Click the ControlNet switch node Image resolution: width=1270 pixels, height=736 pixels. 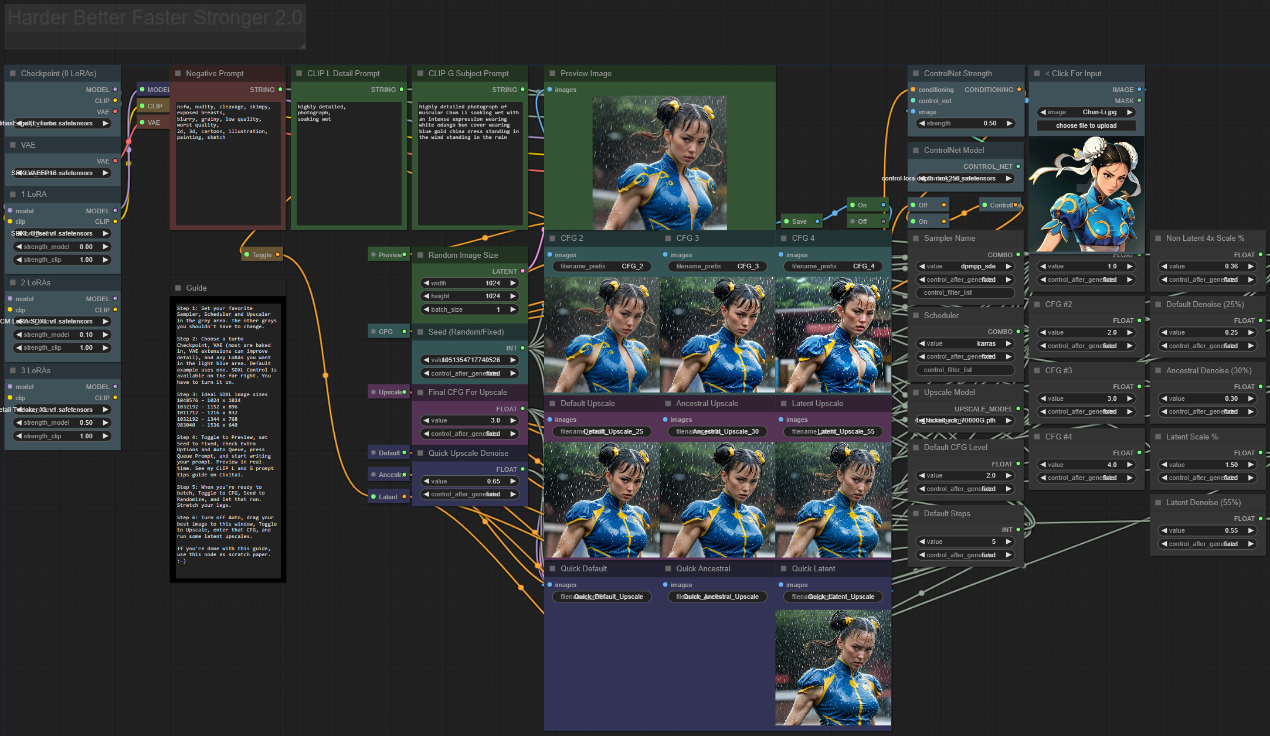[x=1001, y=205]
